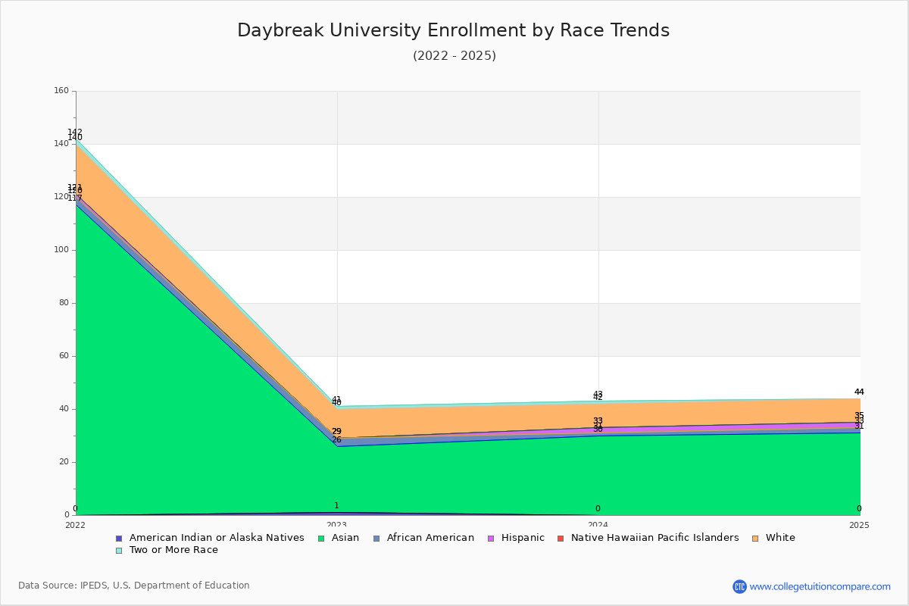Click the 80 y-axis label

[x=64, y=303]
